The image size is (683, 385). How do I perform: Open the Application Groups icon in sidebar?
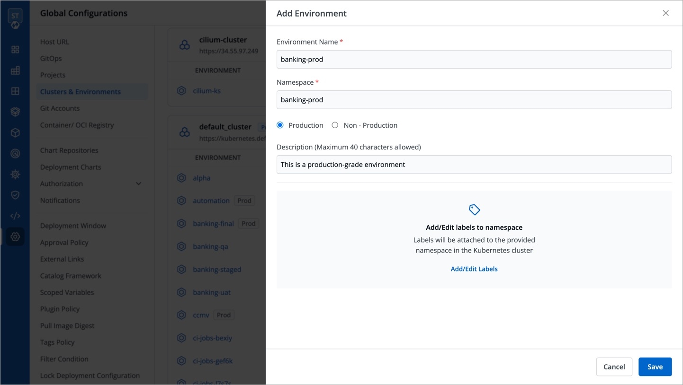click(15, 91)
